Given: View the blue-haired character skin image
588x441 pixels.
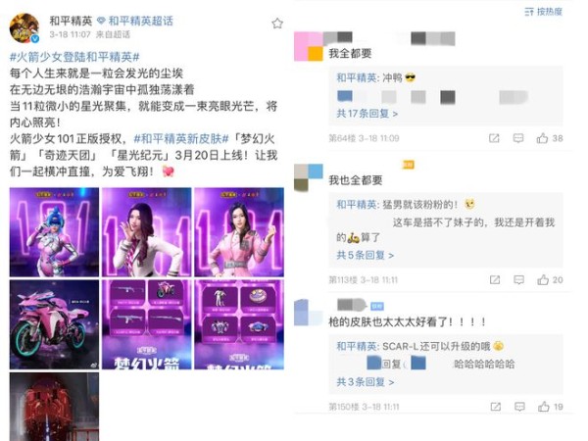Looking at the screenshot, I should (x=54, y=232).
